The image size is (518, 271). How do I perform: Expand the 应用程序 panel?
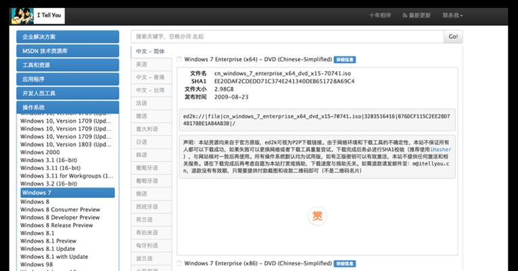(x=68, y=79)
